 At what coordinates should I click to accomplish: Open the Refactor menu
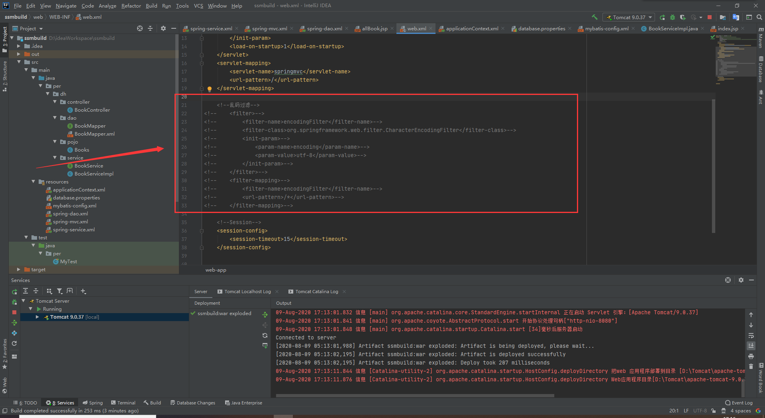tap(131, 6)
